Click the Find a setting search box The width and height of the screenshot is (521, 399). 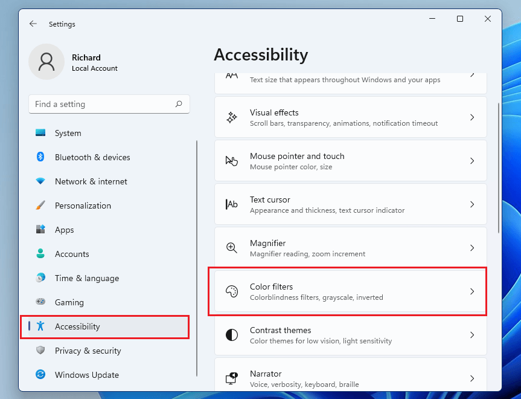point(109,104)
